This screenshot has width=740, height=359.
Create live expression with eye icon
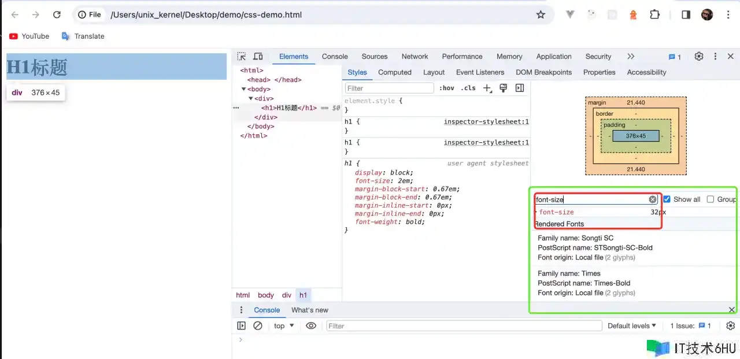point(311,326)
